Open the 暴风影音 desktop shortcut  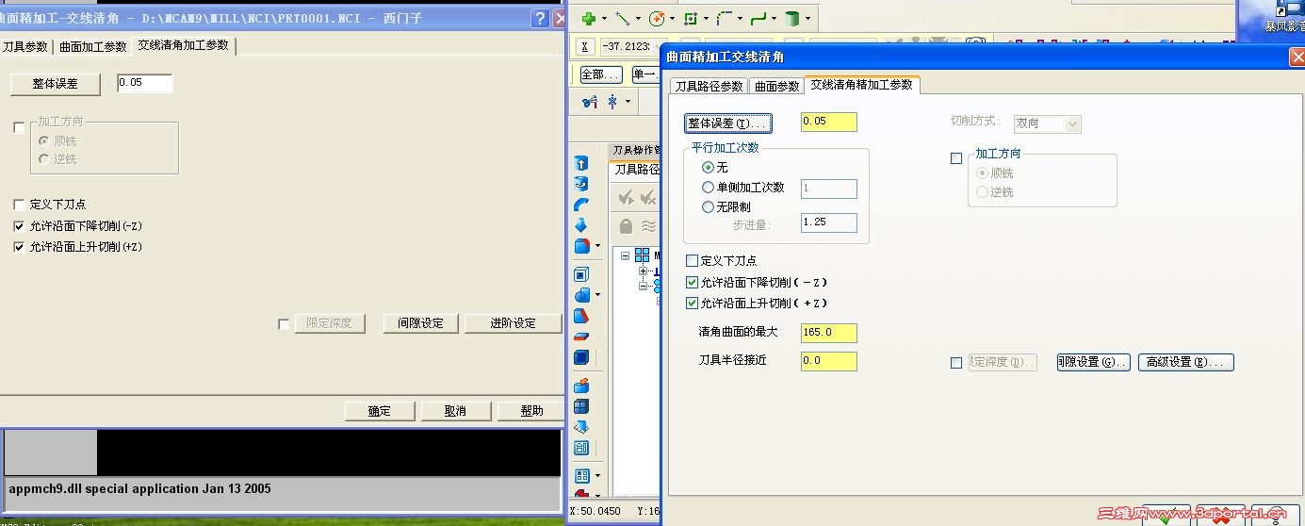[x=1283, y=17]
